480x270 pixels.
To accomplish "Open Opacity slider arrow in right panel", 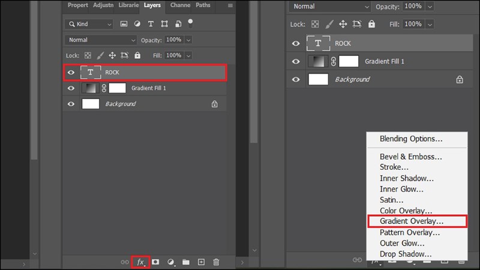I will 430,7.
